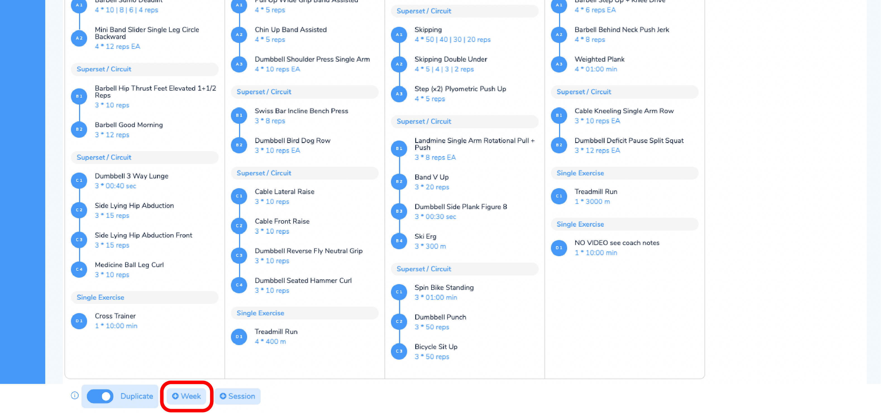Select C1 badge for Spin Bike Standing
The image size is (881, 414).
(x=399, y=292)
